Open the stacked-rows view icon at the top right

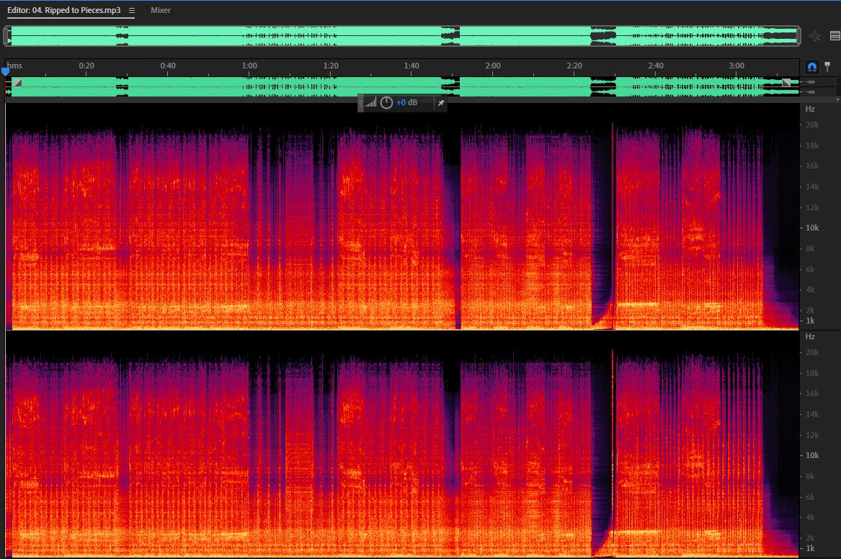click(835, 36)
